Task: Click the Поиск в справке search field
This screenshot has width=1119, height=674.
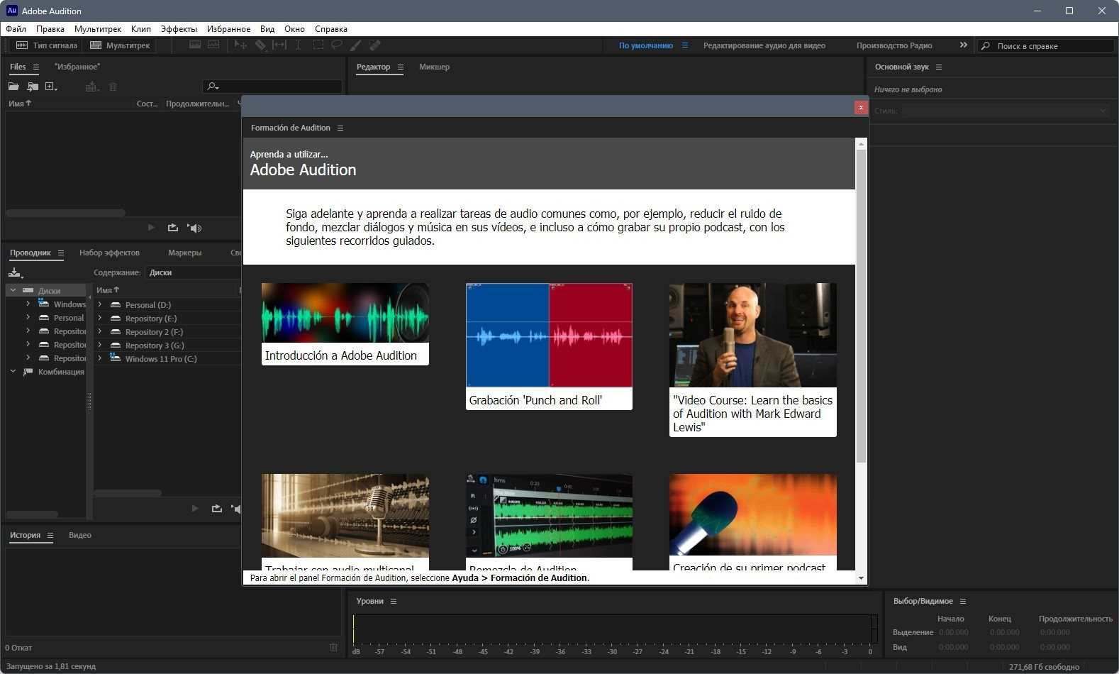Action: pos(1045,45)
